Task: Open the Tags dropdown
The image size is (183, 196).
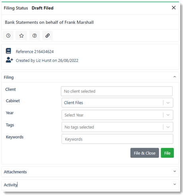Action: click(117, 127)
